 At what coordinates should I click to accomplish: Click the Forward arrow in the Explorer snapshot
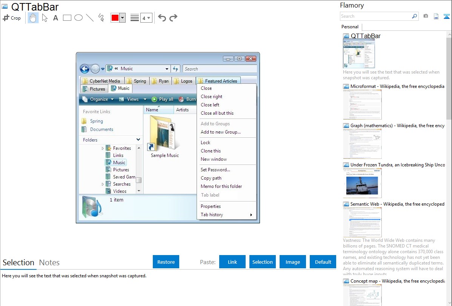(x=95, y=69)
